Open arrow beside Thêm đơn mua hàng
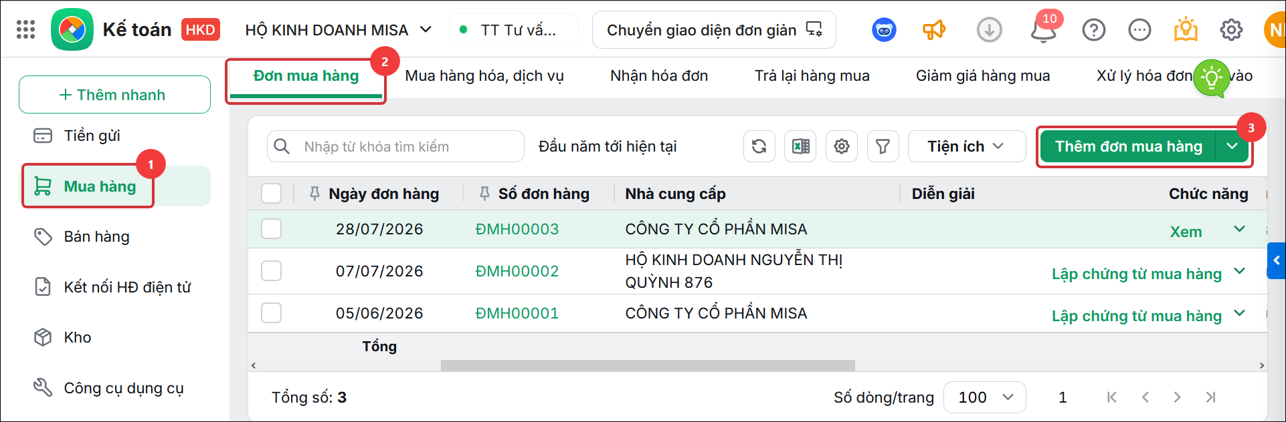The height and width of the screenshot is (422, 1286). point(1232,146)
